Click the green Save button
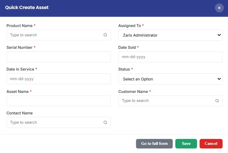 tap(186, 144)
